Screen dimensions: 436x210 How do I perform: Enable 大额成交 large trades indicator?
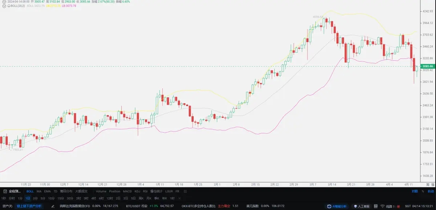[81, 191]
